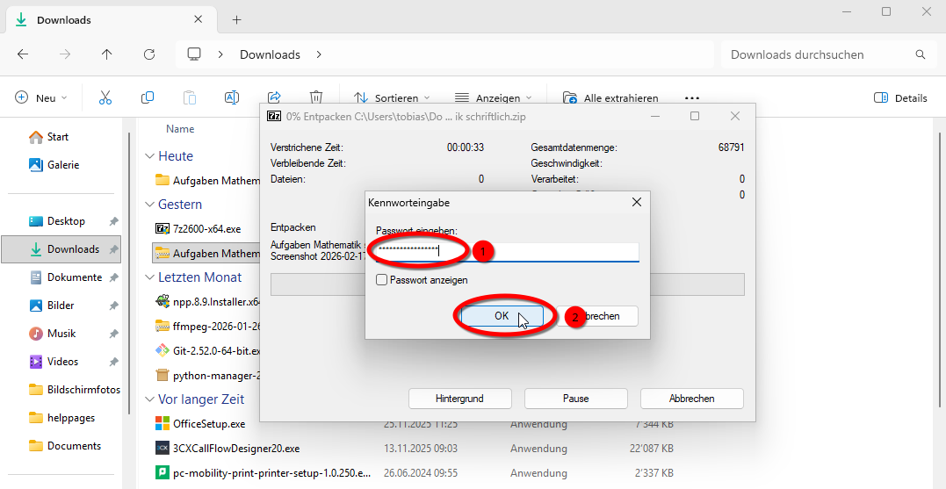Screen dimensions: 946x489
Task: Confirm password with OK button
Action: (x=502, y=315)
